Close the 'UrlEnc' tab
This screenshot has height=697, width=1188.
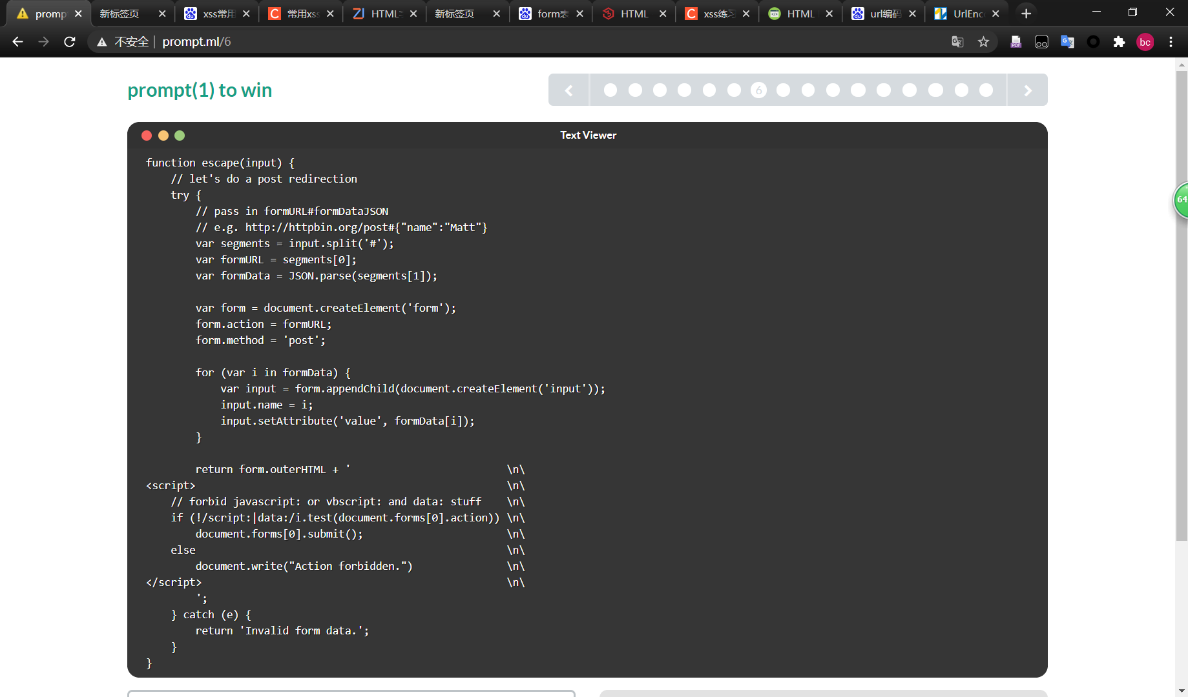995,14
